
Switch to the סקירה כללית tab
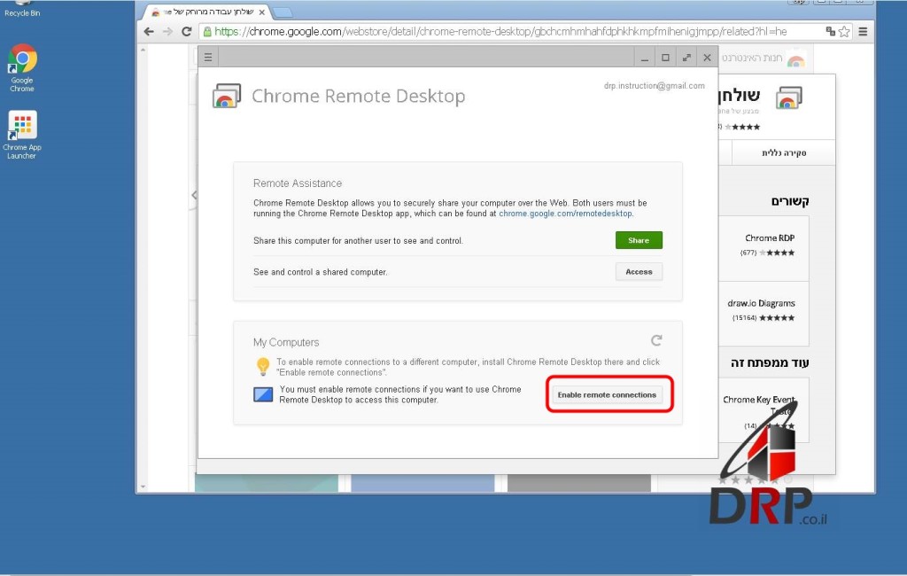pos(783,152)
